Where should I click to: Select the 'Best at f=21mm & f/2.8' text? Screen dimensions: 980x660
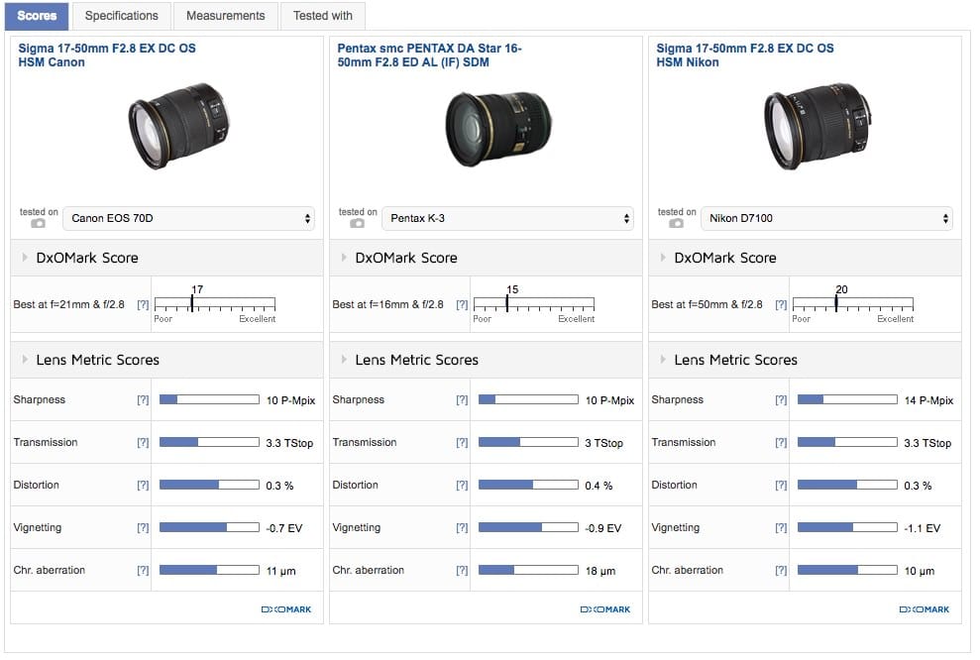pos(68,304)
